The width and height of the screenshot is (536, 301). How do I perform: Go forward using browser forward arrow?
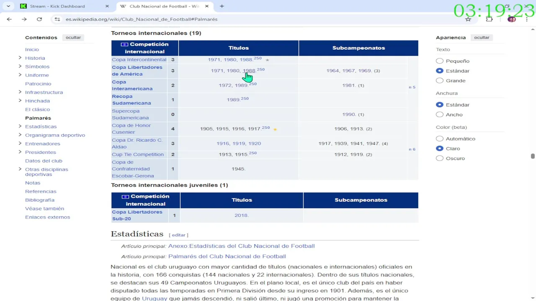click(24, 19)
